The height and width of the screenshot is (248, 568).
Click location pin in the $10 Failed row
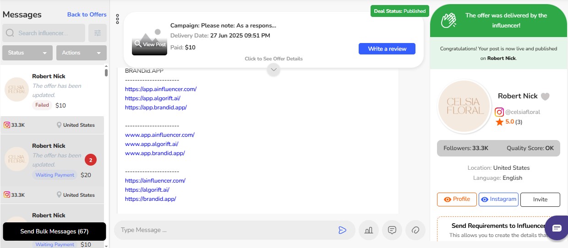[59, 125]
